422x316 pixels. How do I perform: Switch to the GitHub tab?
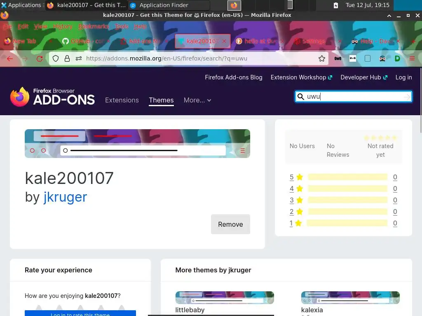pos(83,41)
